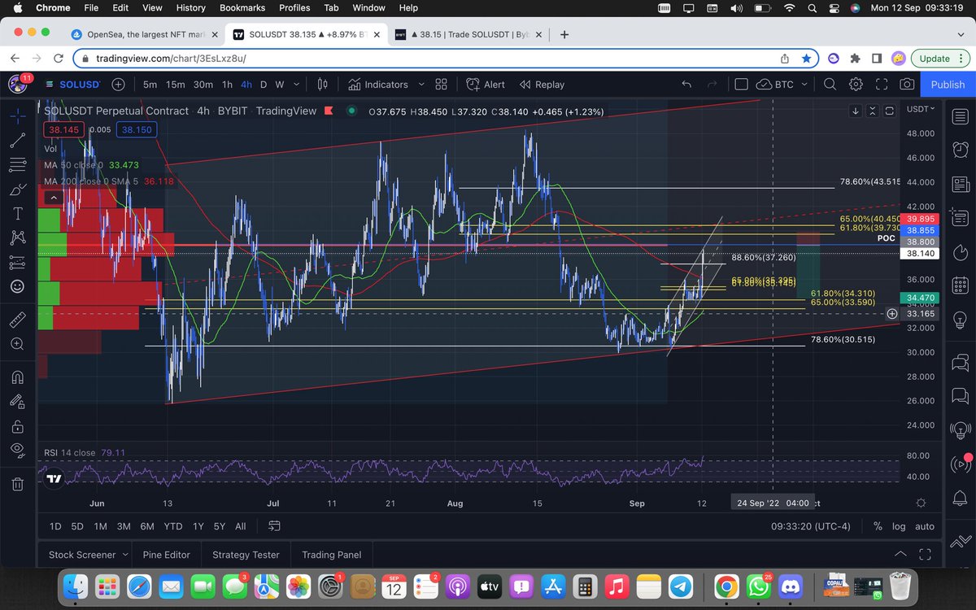Click the zoom in tool
Viewport: 976px width, 610px height.
[x=17, y=344]
